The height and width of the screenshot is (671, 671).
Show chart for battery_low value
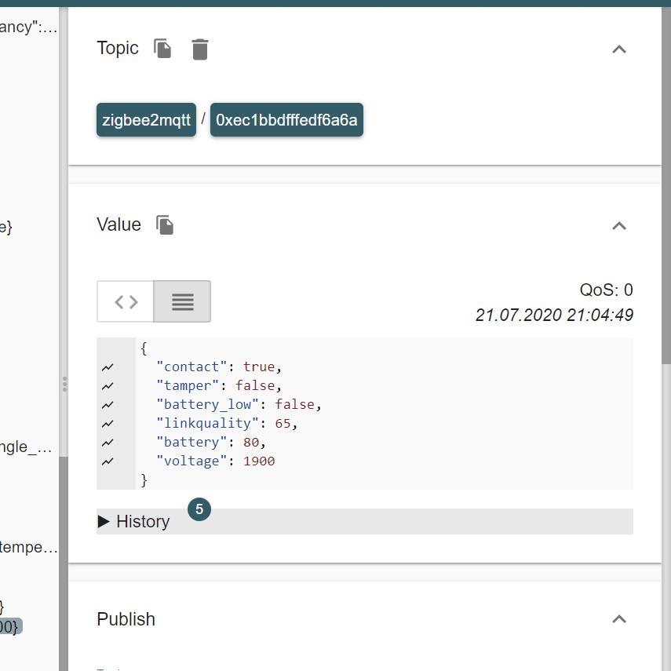point(108,405)
